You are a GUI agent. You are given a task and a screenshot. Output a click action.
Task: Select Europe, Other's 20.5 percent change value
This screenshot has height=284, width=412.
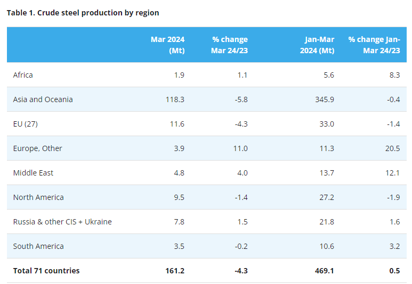click(394, 148)
